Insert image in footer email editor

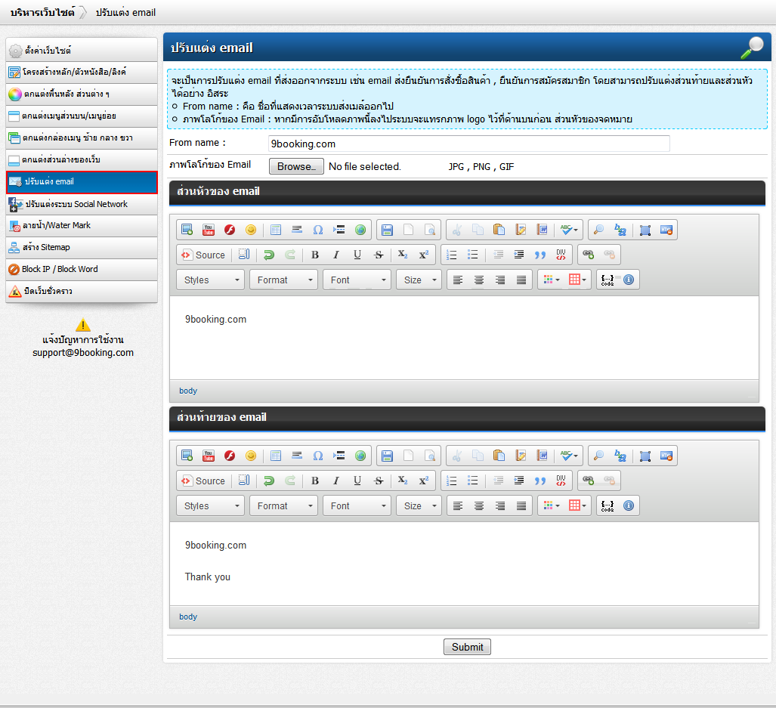(x=187, y=456)
